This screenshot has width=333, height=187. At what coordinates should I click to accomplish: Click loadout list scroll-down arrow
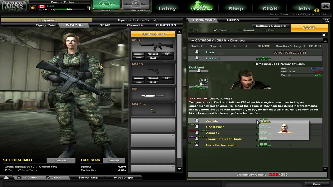(179, 169)
